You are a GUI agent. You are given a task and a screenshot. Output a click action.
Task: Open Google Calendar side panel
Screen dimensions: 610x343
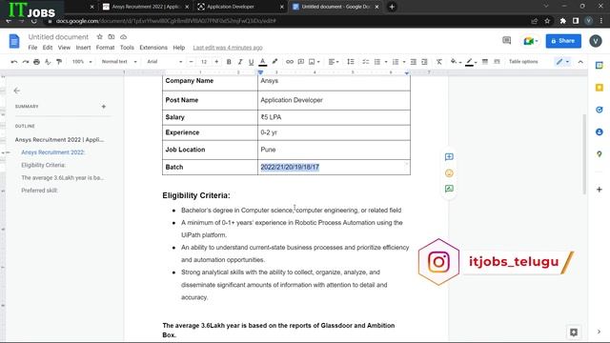[600, 66]
